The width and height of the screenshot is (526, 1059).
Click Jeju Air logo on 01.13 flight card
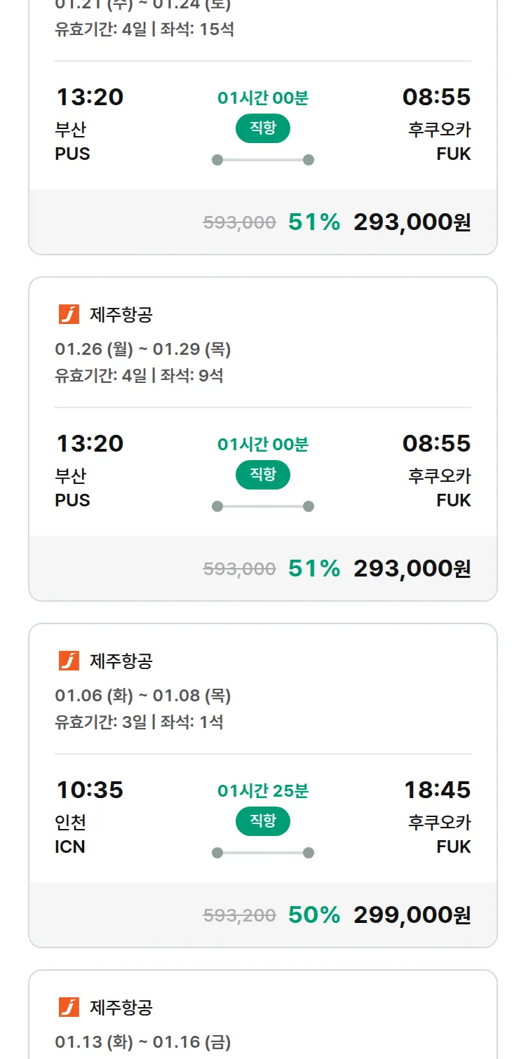point(69,1008)
